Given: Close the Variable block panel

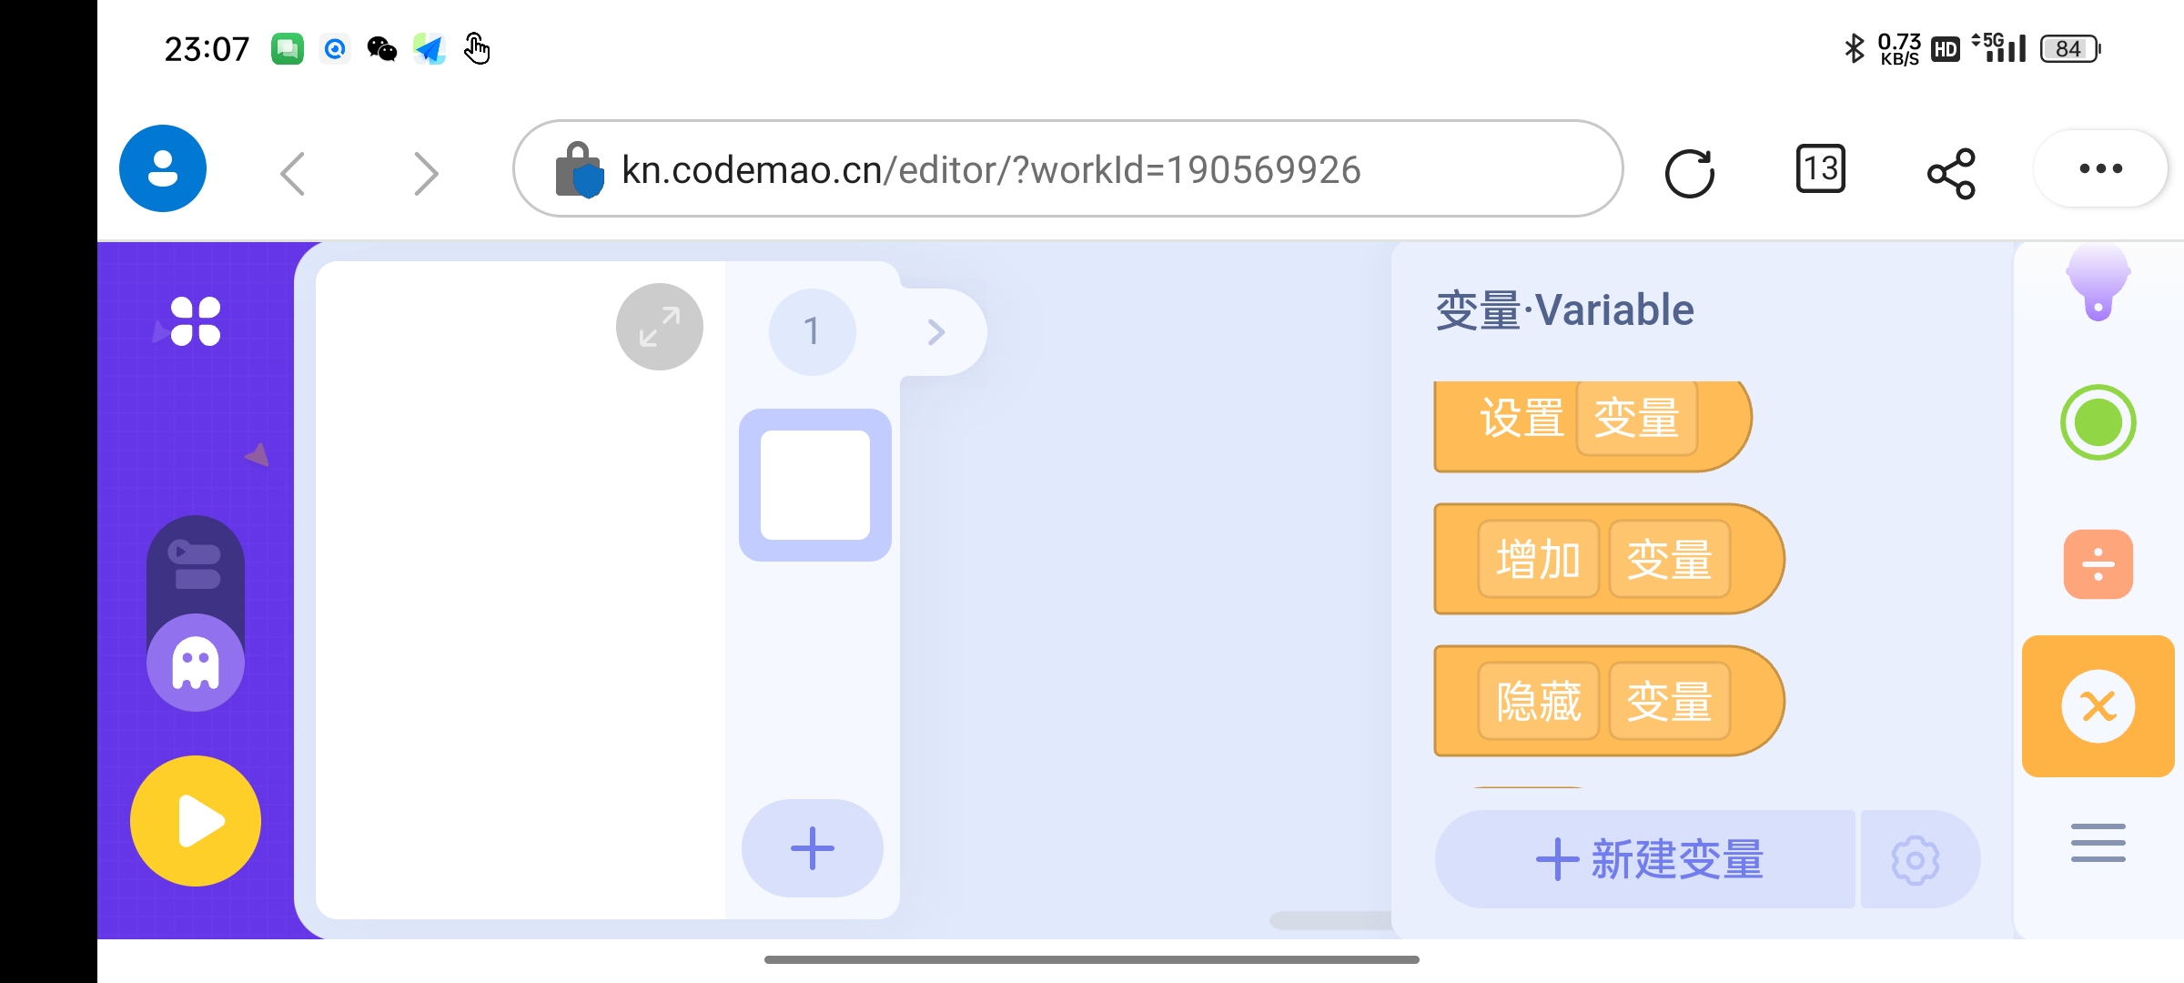Looking at the screenshot, I should (x=2098, y=706).
